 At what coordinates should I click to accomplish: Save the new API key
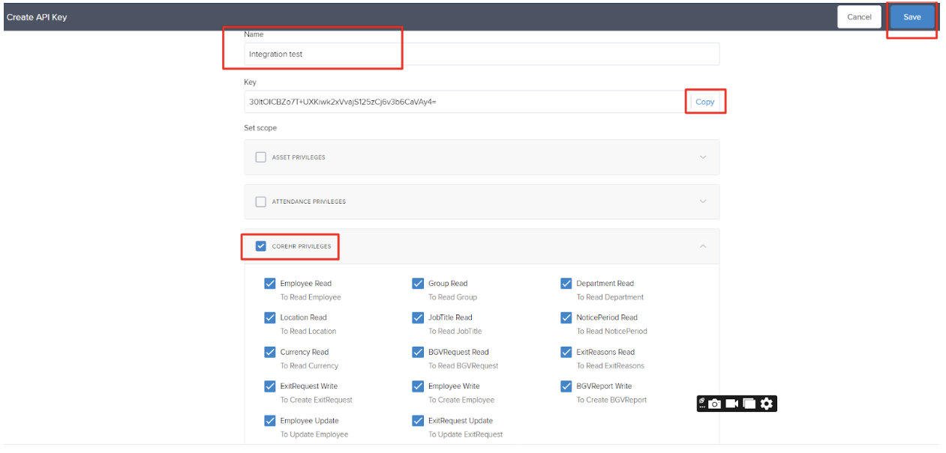[x=911, y=17]
